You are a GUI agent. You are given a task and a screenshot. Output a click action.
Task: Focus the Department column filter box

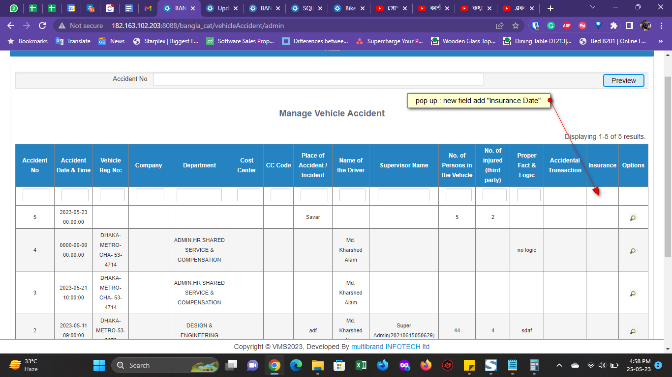[x=199, y=195]
